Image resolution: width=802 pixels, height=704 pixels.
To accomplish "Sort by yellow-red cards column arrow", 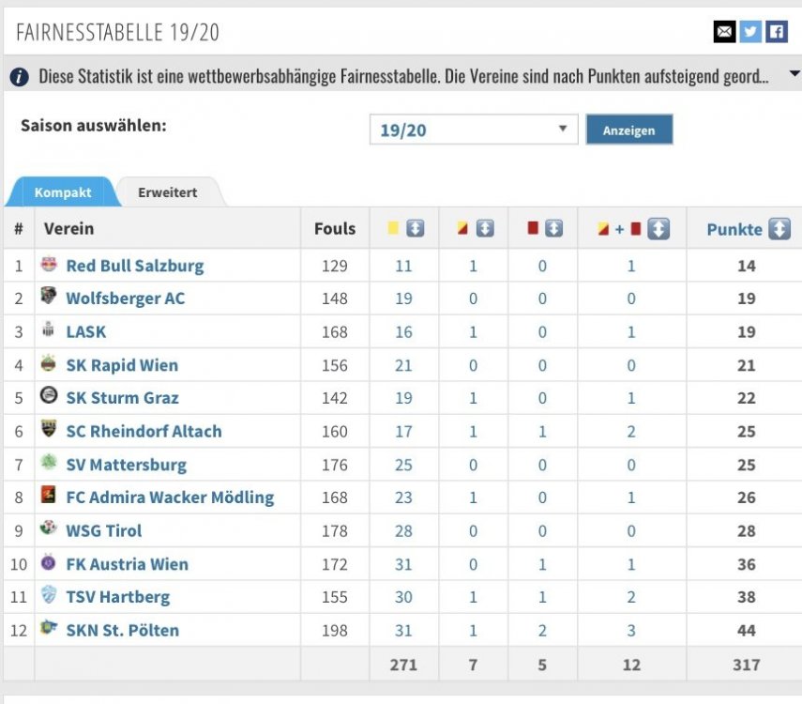I will point(485,228).
